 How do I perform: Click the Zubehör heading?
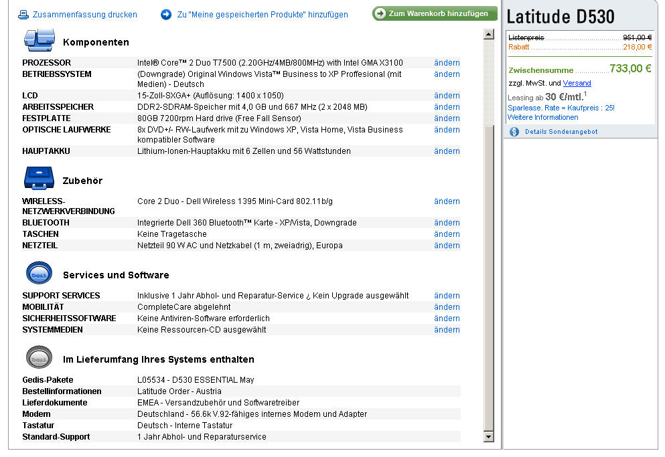[x=82, y=181]
